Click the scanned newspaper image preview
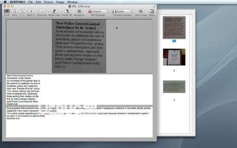 coord(79,46)
